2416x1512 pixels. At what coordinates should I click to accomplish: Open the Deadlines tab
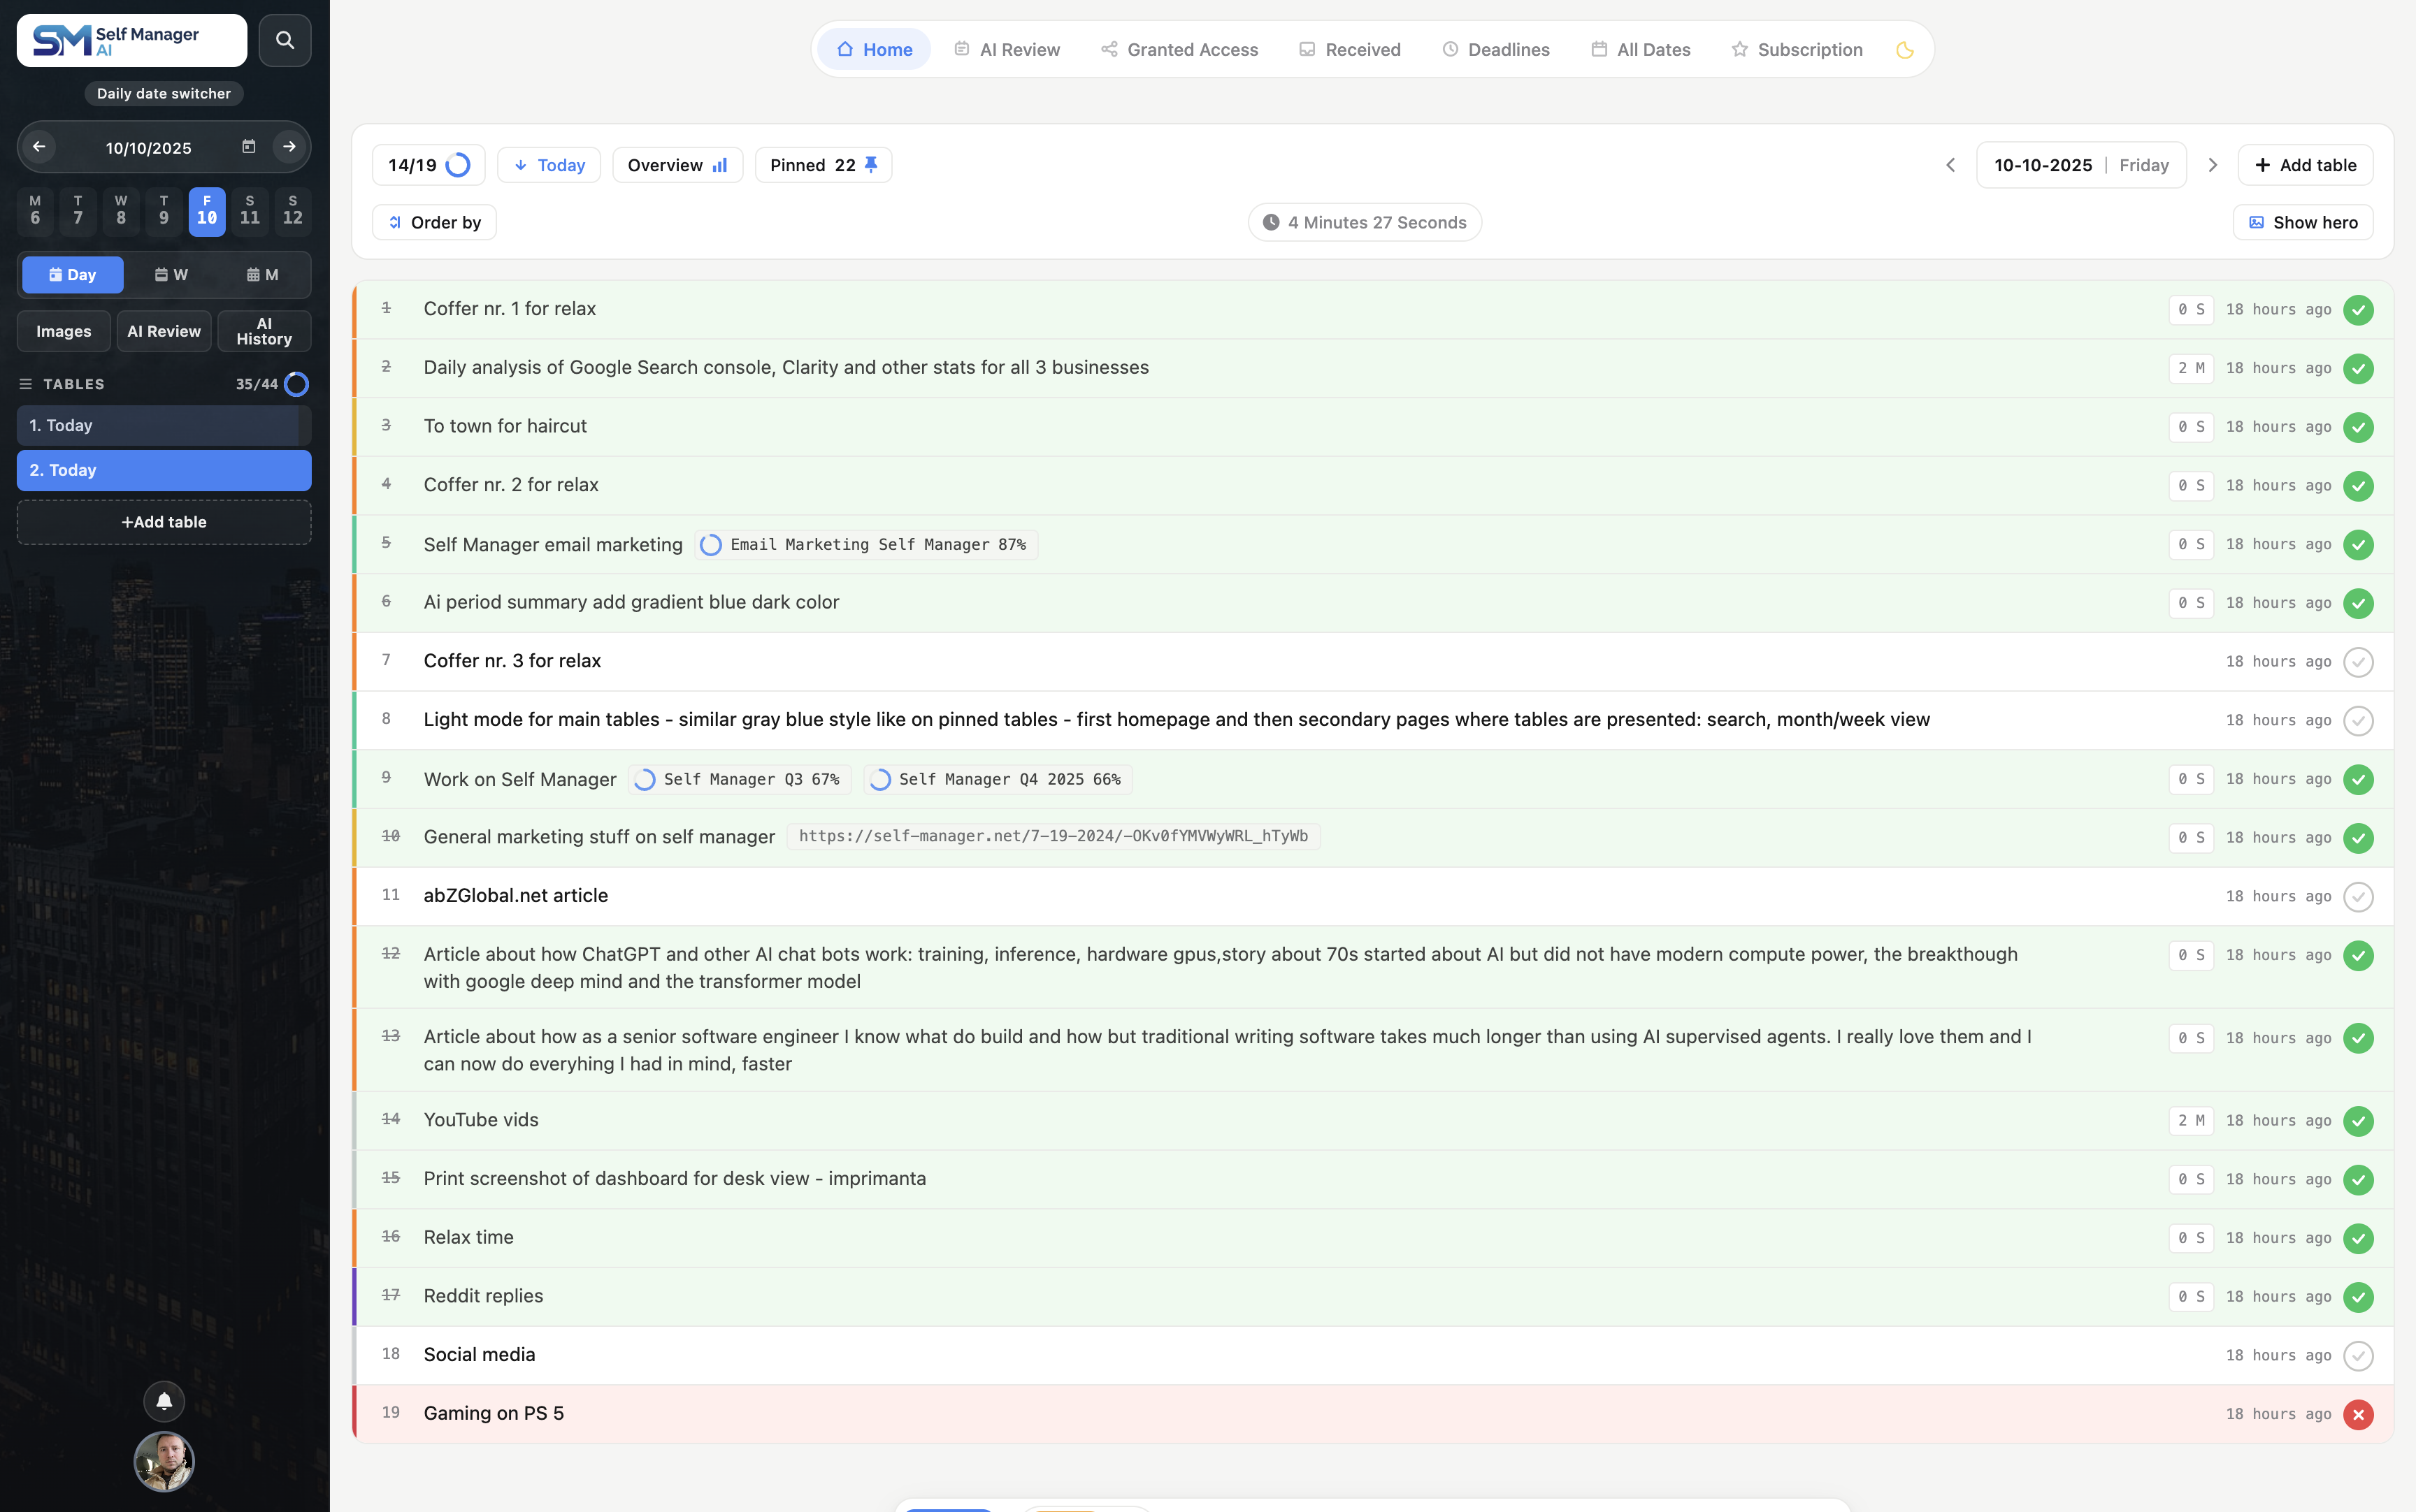(1495, 50)
